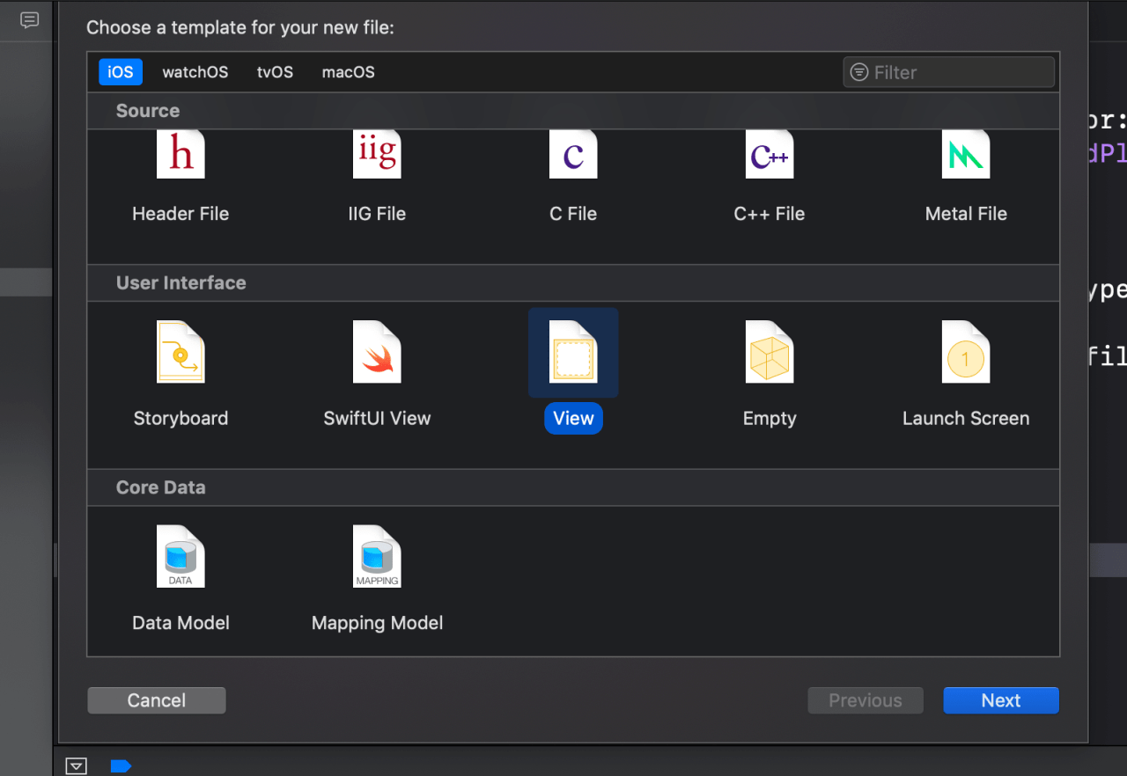Viewport: 1127px width, 776px height.
Task: Pick the C File template icon
Action: (573, 155)
